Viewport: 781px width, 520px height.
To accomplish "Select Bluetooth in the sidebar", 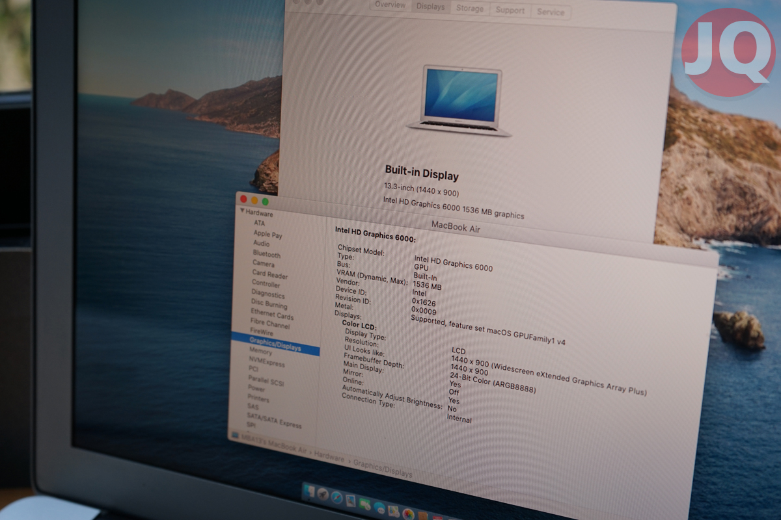I will (267, 254).
